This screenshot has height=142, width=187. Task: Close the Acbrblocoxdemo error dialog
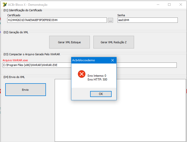113,60
